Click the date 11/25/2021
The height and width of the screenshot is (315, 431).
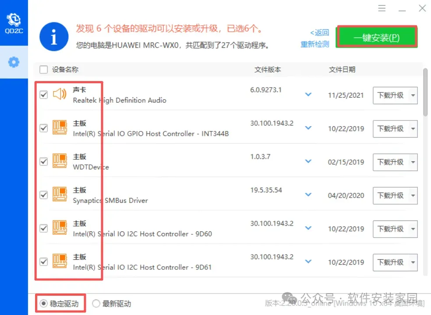click(x=346, y=96)
